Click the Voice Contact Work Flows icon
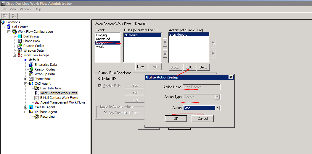The height and width of the screenshot is (154, 312). [37, 93]
